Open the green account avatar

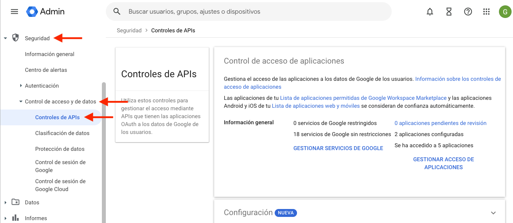[x=505, y=11]
